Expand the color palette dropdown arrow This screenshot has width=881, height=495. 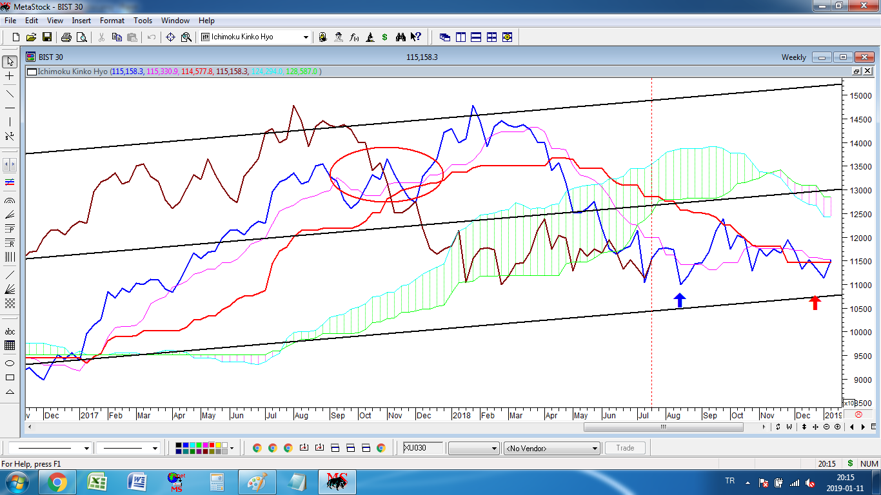(x=232, y=448)
